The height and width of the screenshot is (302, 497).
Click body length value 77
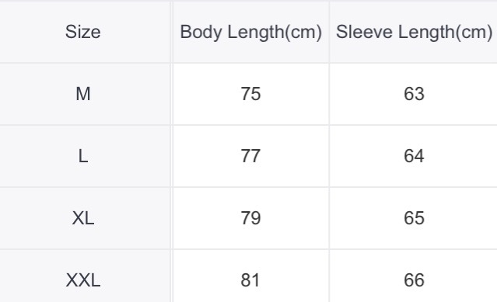250,156
